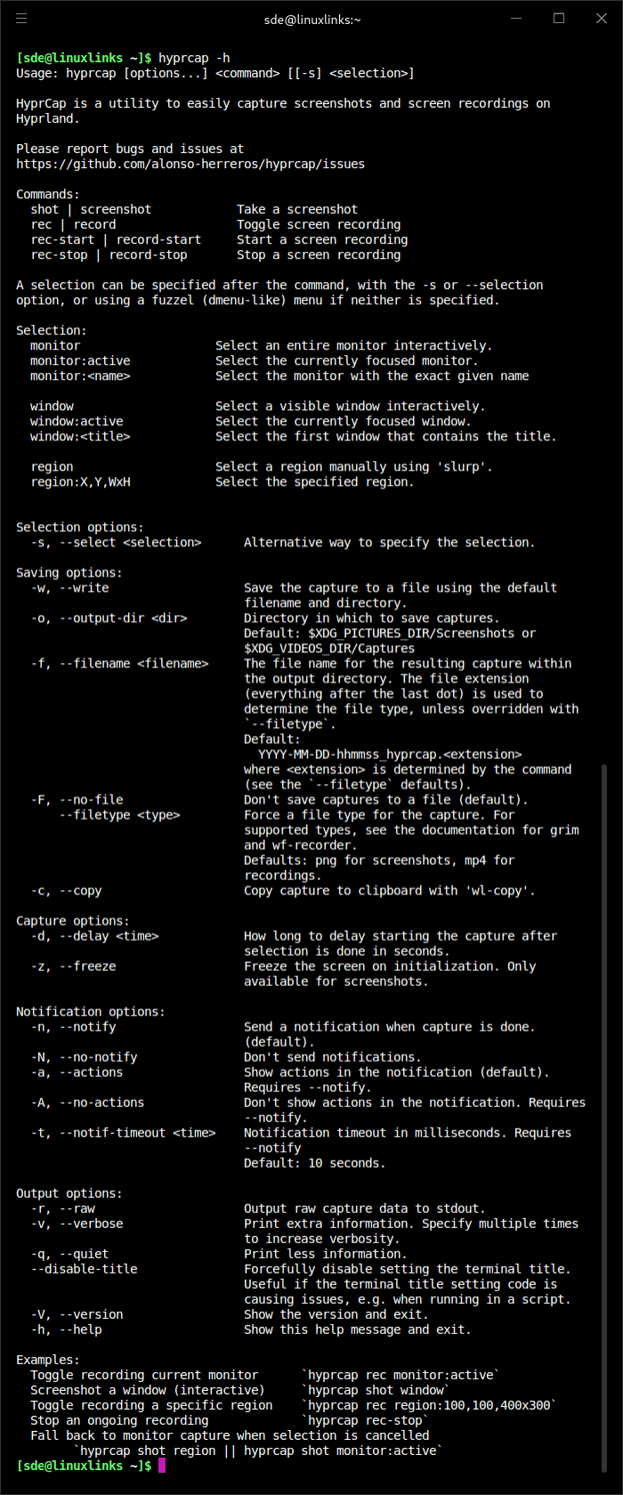The height and width of the screenshot is (1495, 623).
Task: Click the 'hyprcap shot window' example command
Action: (376, 1390)
